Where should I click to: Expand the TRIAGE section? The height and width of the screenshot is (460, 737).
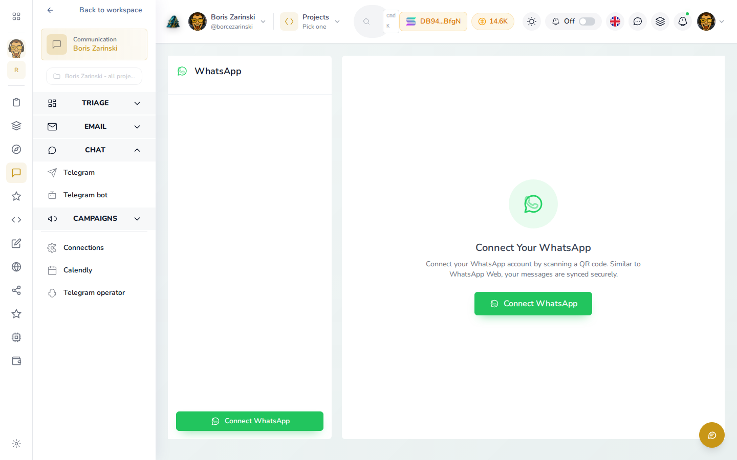94,103
